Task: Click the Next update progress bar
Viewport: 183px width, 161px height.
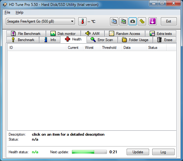Action: tap(89, 152)
